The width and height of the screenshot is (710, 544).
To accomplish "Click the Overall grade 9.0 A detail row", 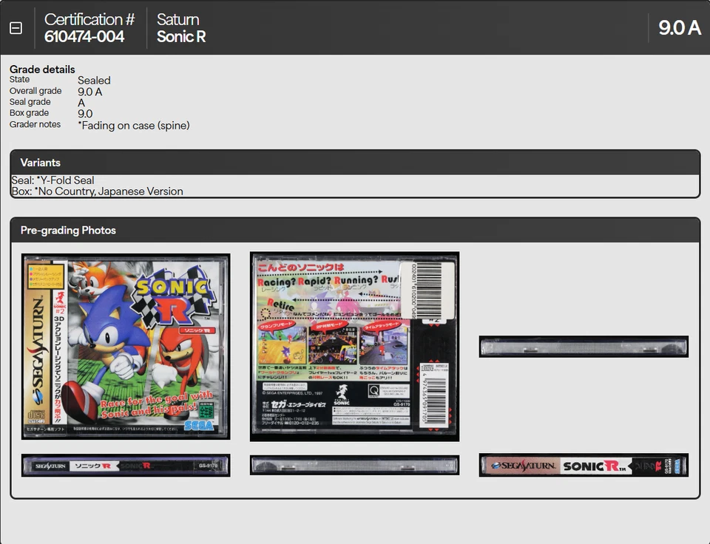I will coord(89,92).
